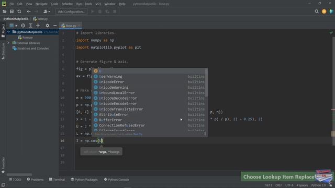Image resolution: width=335 pixels, height=188 pixels.
Task: Click the green Run icon
Action: (92, 11)
